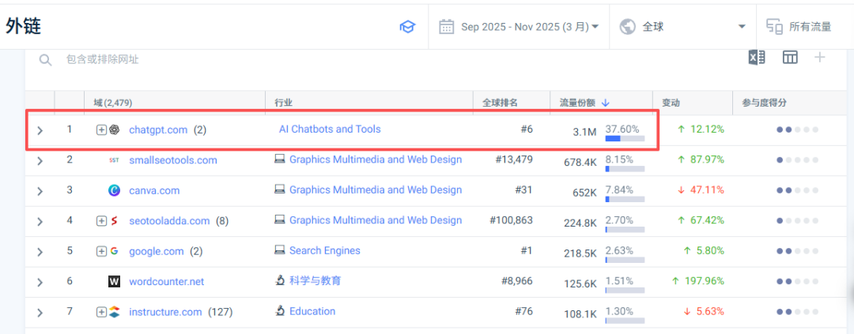Sort by 变动 column header

[671, 103]
